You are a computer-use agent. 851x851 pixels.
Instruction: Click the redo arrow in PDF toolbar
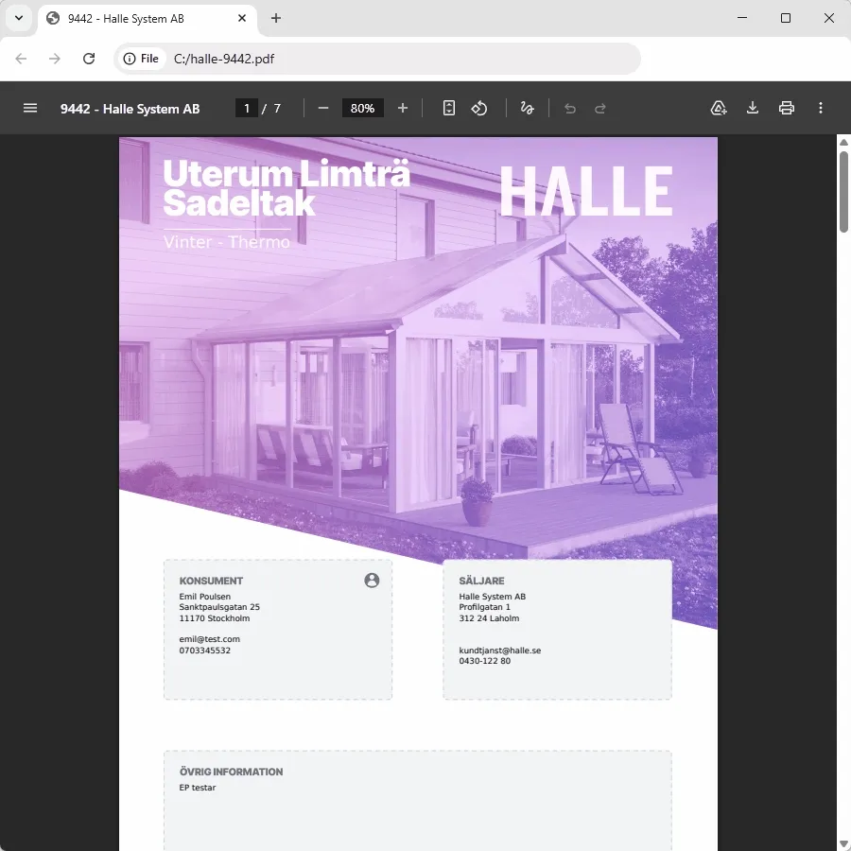click(599, 109)
